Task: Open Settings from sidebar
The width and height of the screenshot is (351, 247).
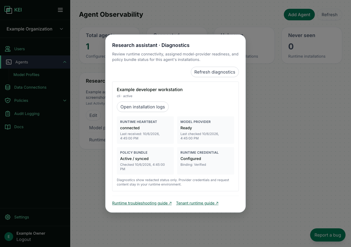Action: coord(35,217)
